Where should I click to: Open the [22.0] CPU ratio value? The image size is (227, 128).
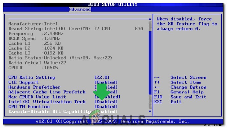102,77
